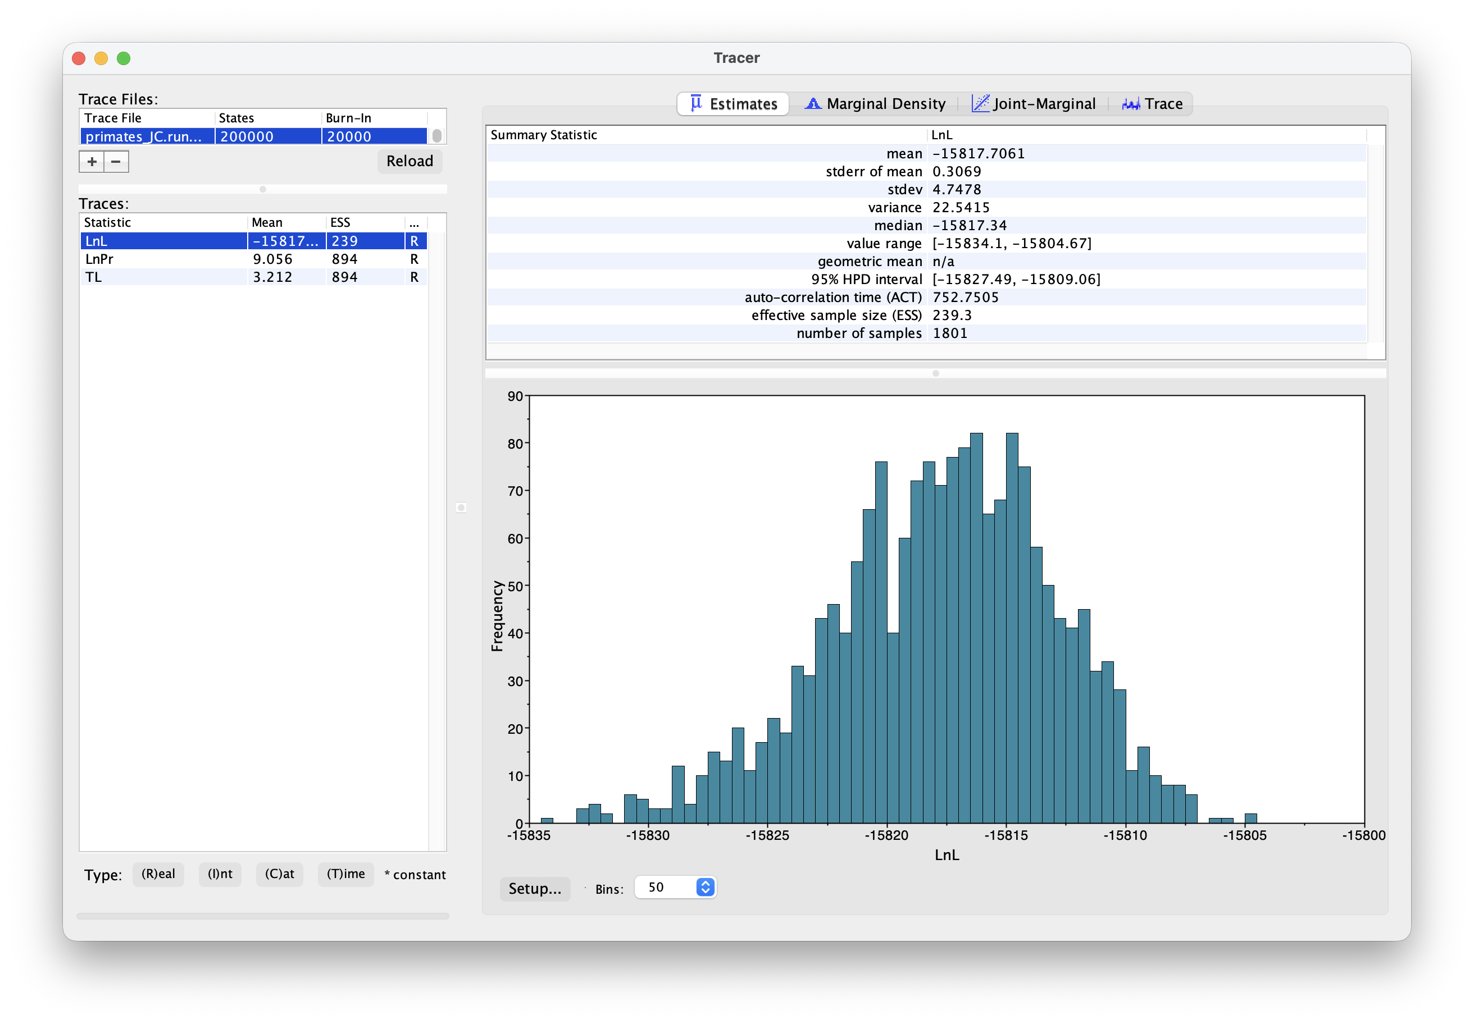Open the Bins dropdown stepper arrows
Image resolution: width=1474 pixels, height=1024 pixels.
coord(705,888)
